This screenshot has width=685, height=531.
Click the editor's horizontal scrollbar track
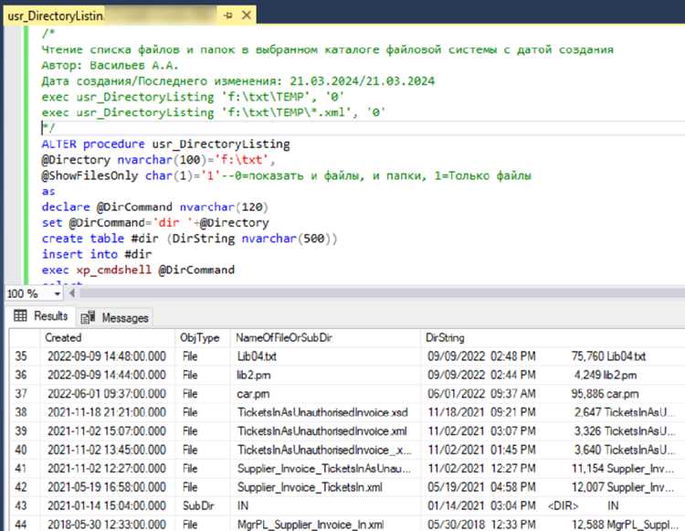coord(365,293)
